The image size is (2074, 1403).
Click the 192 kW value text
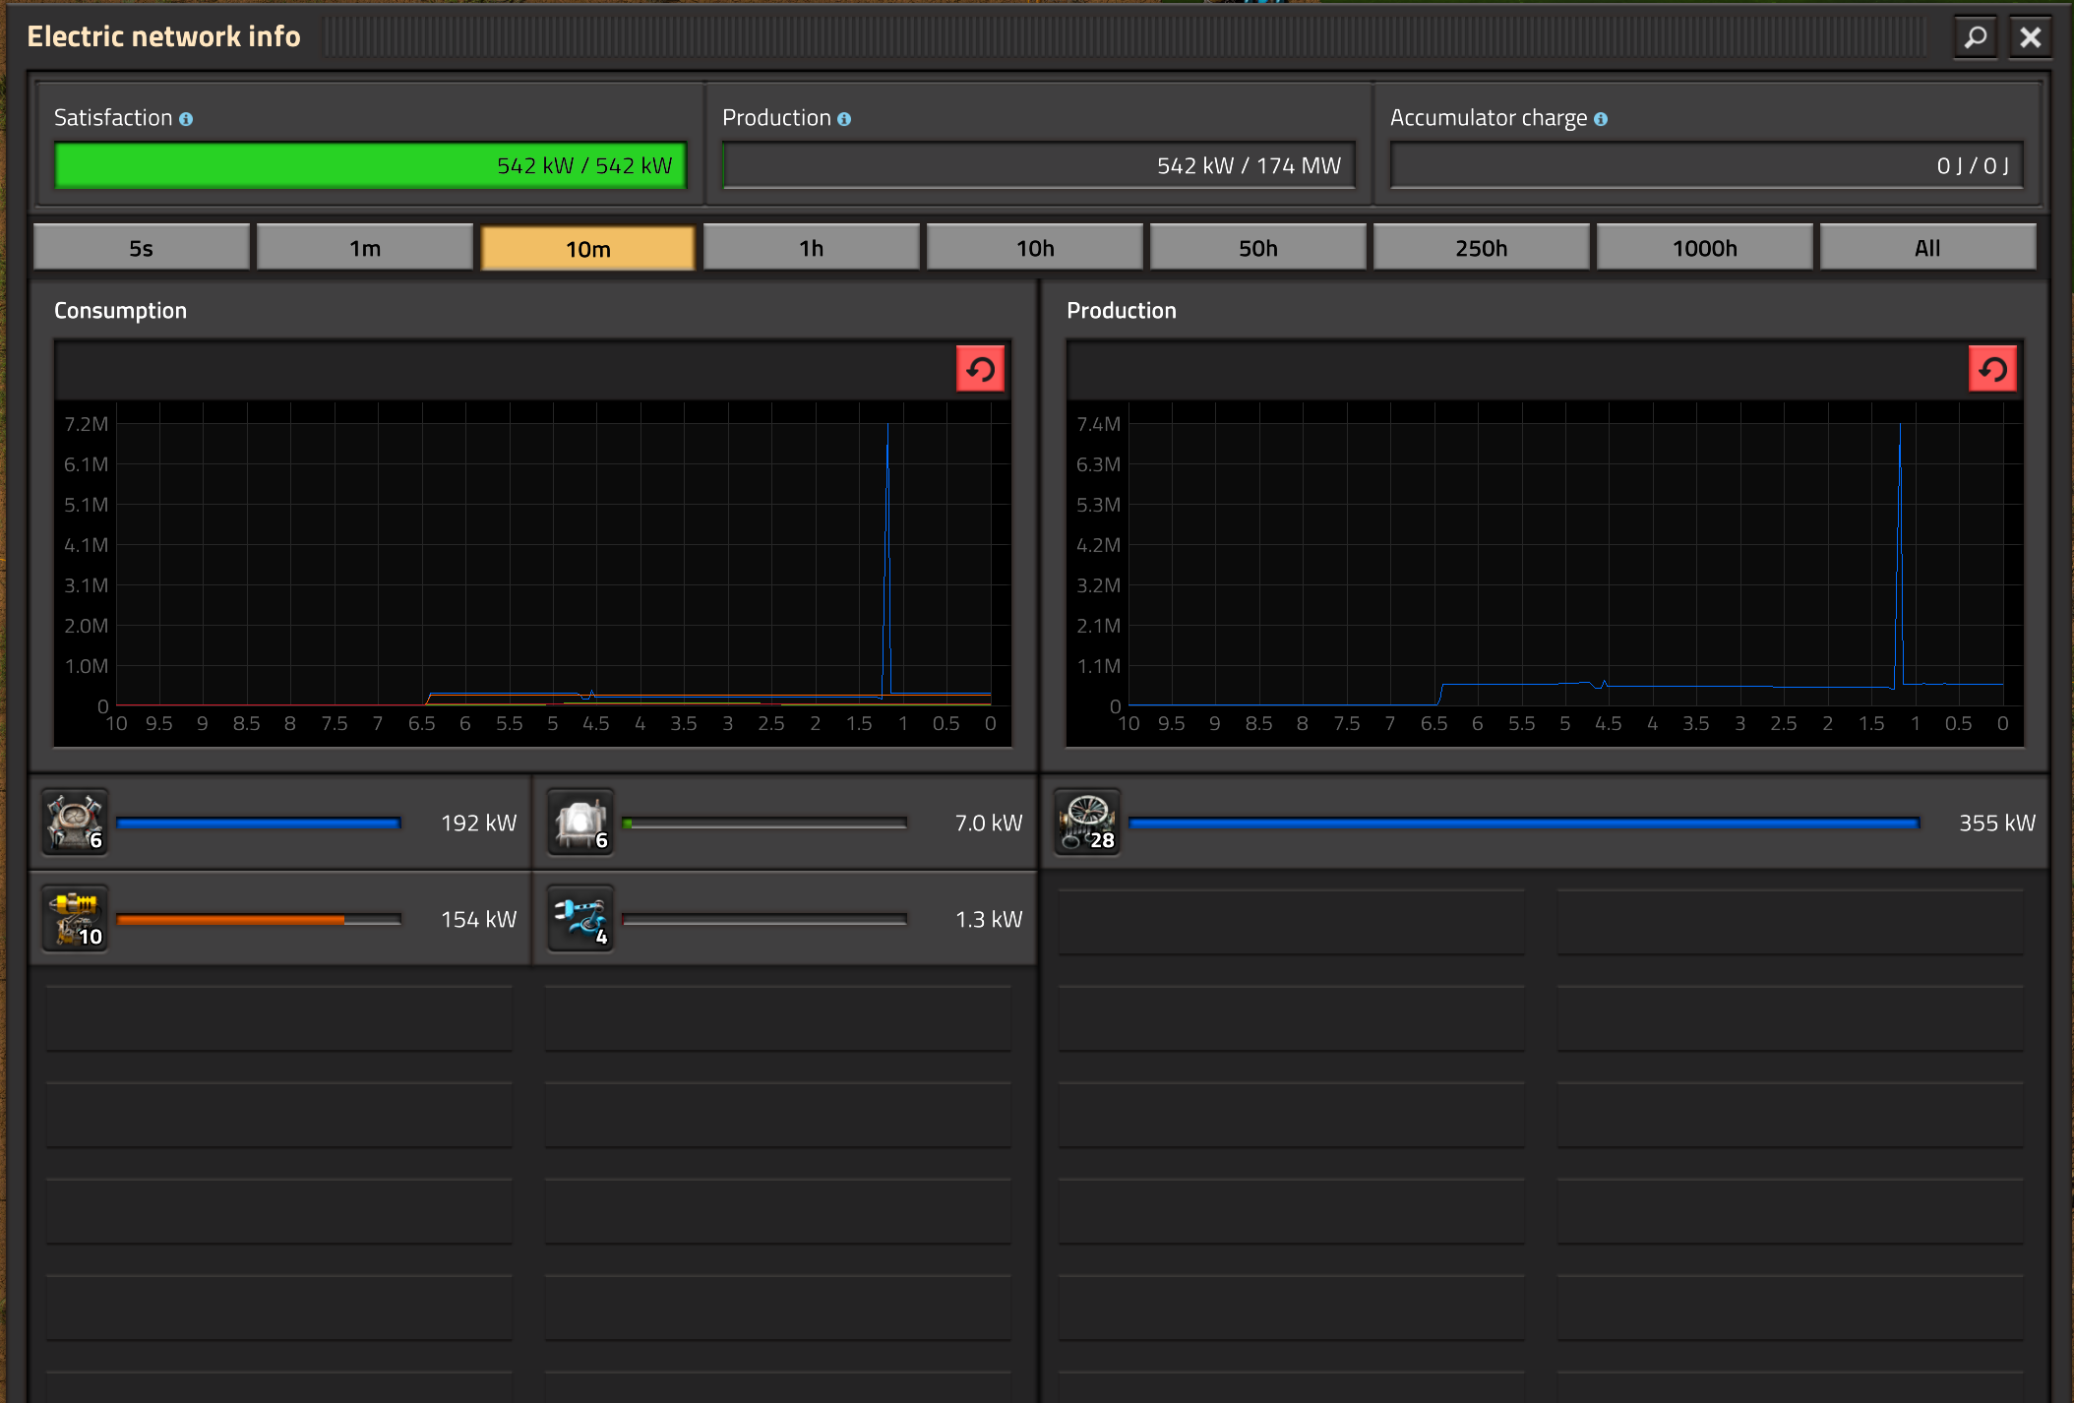[x=478, y=823]
